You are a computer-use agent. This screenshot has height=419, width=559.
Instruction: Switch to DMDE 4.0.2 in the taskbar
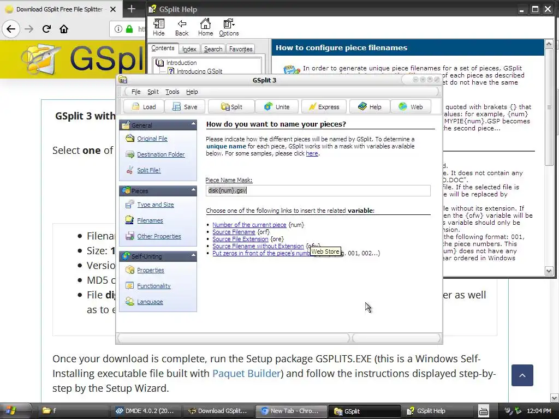click(x=145, y=411)
